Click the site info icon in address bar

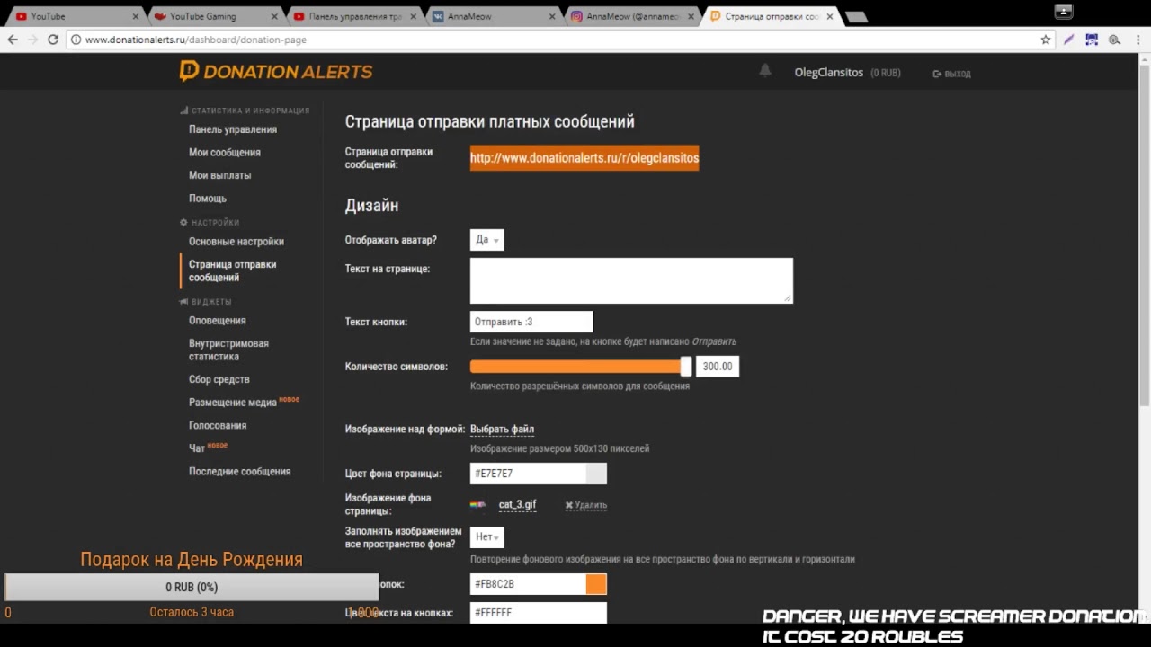coord(76,40)
